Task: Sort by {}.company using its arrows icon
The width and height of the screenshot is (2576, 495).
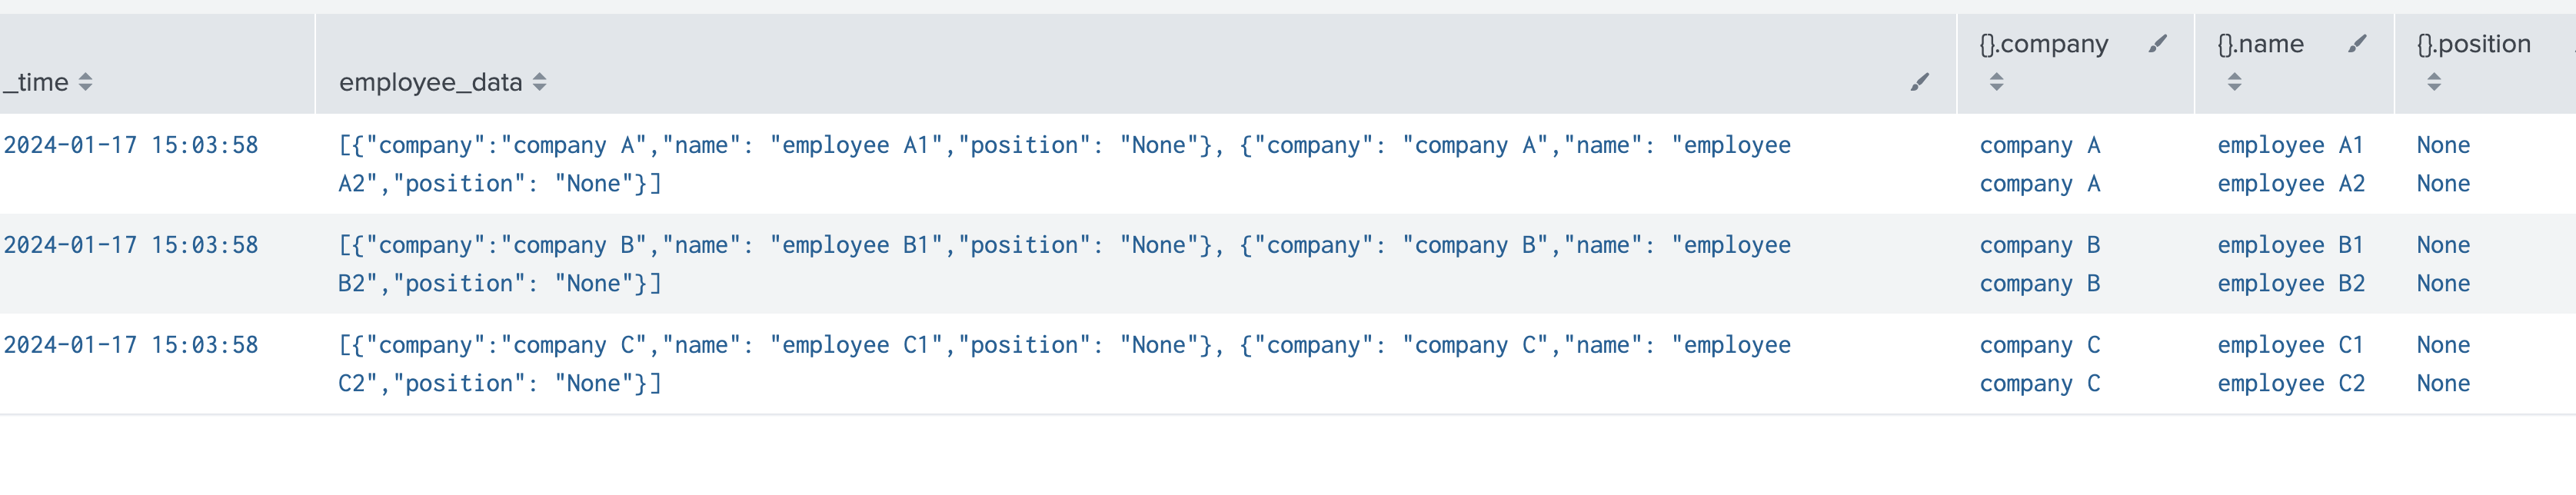Action: (x=1996, y=82)
